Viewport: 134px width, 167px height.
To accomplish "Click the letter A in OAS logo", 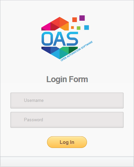I will pos(59,39).
